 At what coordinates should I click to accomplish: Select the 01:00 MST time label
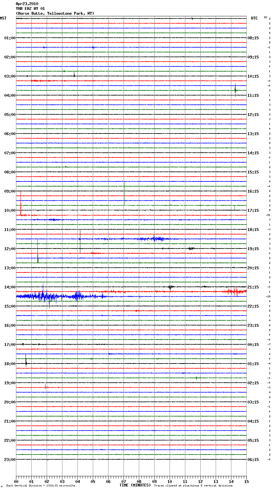click(x=10, y=38)
